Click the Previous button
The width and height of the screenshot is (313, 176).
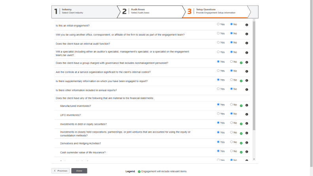click(x=60, y=171)
